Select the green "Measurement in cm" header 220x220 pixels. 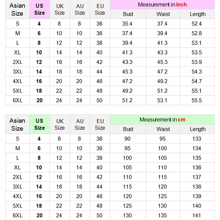point(162,120)
